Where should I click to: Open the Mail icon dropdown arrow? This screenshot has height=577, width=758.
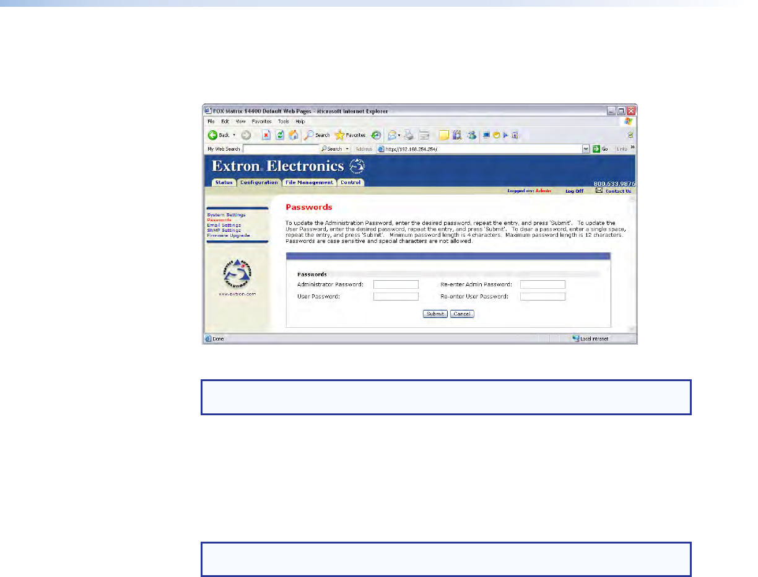tap(400, 134)
